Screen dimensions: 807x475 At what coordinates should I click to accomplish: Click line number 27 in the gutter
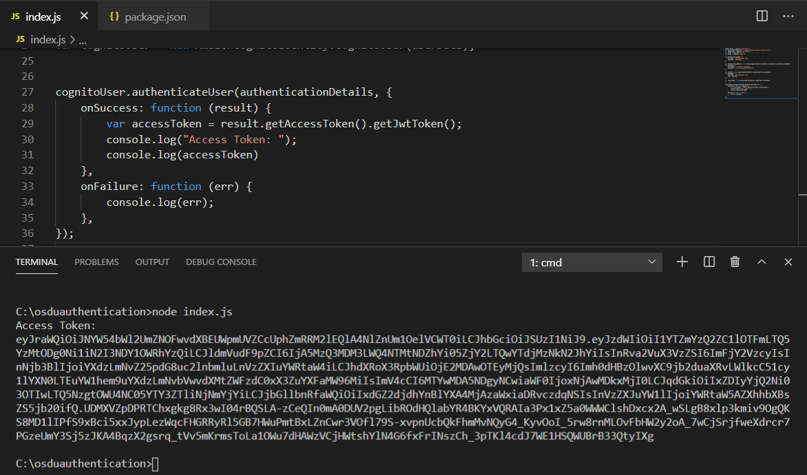click(28, 92)
